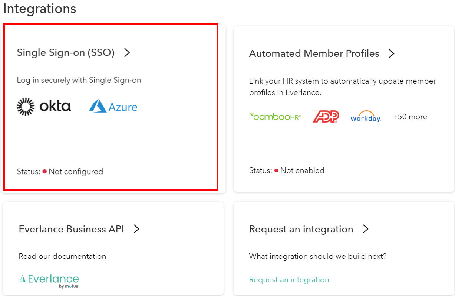
Task: Click the Status: Not configured label
Action: tap(60, 172)
